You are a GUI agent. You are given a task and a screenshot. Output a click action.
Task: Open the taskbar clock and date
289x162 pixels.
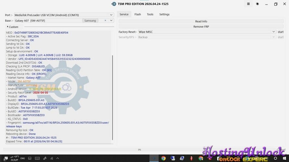click(14, 158)
